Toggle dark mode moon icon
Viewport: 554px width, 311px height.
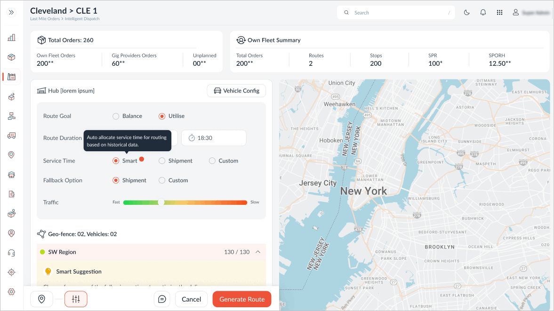tap(467, 12)
